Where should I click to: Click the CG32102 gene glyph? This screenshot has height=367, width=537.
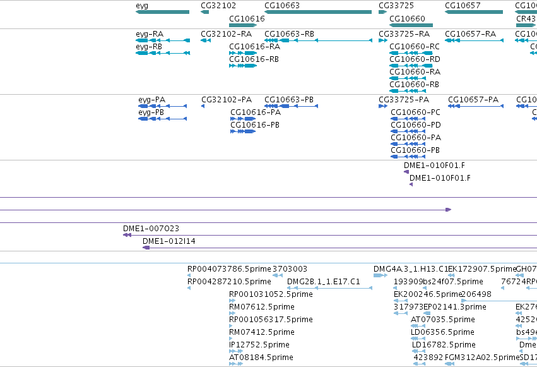pyautogui.click(x=205, y=12)
